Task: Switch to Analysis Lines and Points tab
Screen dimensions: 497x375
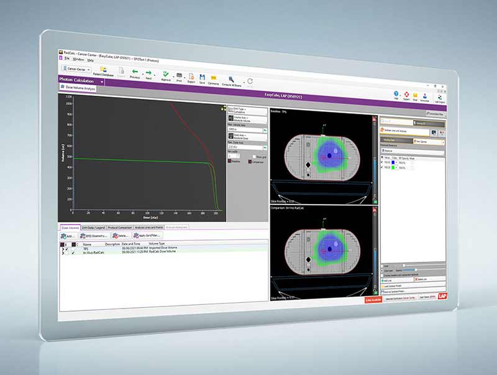Action: coord(148,228)
